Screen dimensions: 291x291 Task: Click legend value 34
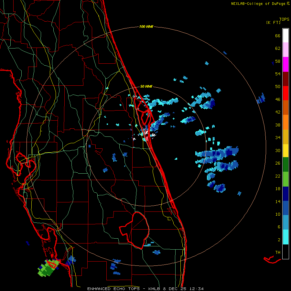(x=278, y=138)
